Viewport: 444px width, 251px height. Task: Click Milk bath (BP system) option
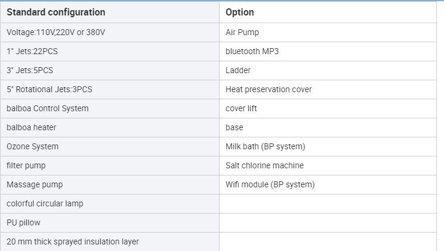[265, 146]
